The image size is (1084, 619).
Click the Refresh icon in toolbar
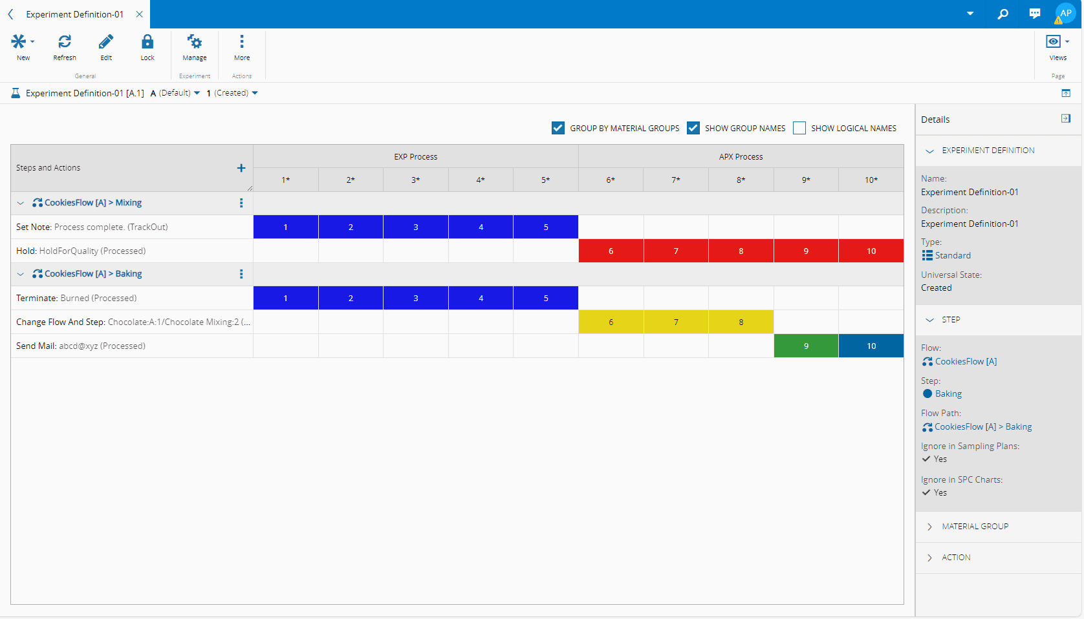click(65, 42)
